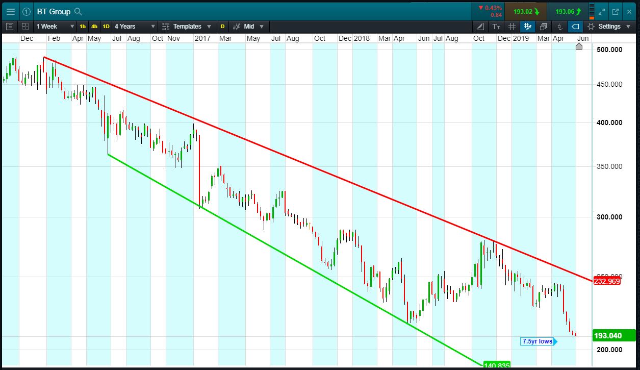
Task: Click the search magnifier next to BT Group
Action: click(x=78, y=11)
